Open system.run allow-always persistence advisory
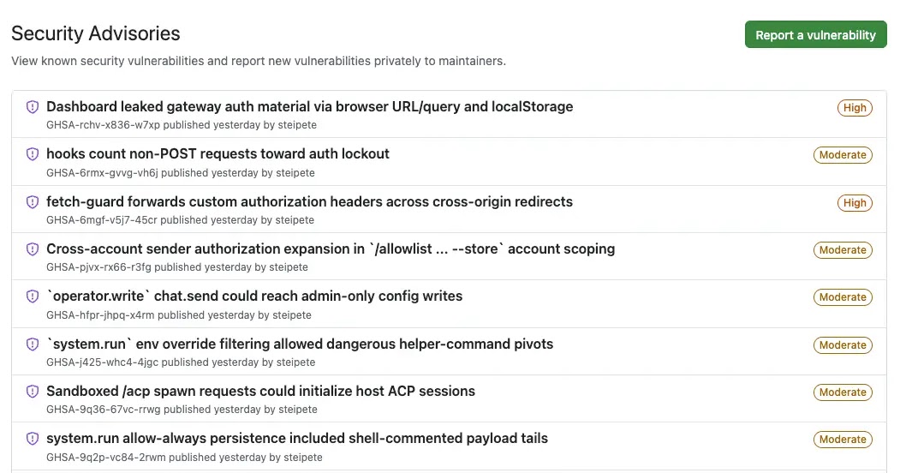The width and height of the screenshot is (900, 473). 297,439
